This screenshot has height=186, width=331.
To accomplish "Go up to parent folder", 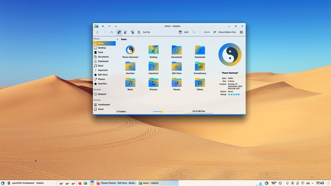I will (x=112, y=32).
